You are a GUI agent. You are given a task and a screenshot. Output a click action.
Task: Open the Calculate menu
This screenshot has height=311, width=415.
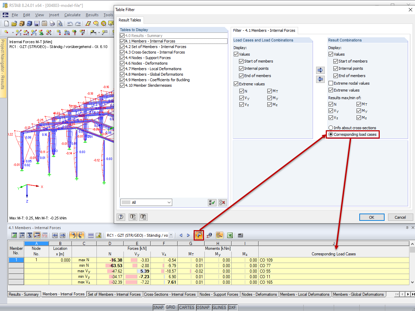click(x=72, y=15)
